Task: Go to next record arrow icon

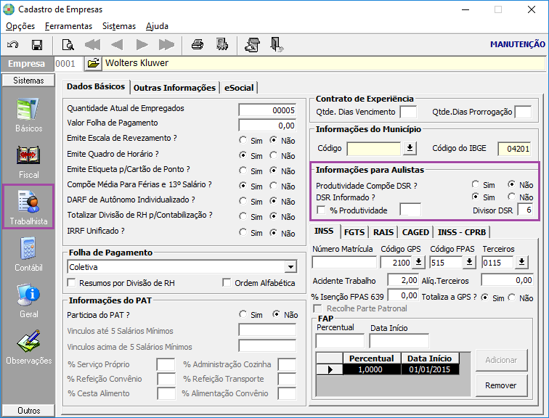Action: point(142,45)
